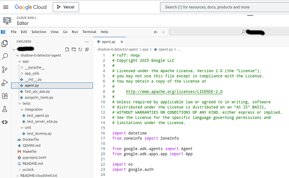
Task: Open the Selection menu
Action: (39, 32)
